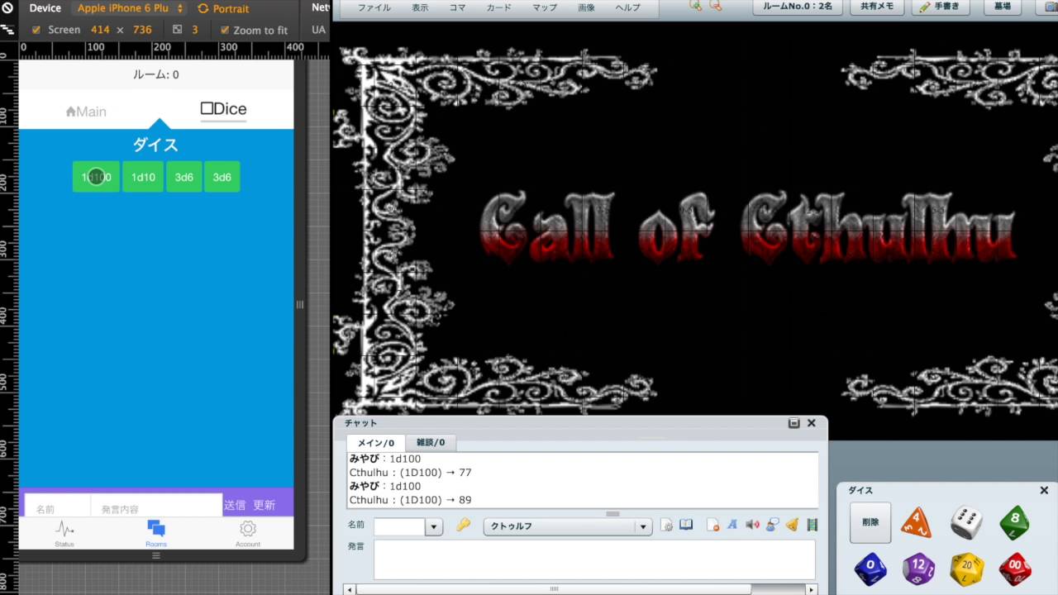1058x595 pixels.
Task: Click the 更新 refresh button
Action: point(264,505)
